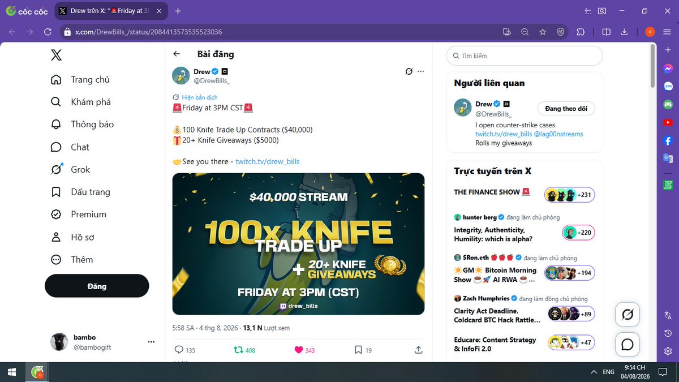This screenshot has width=679, height=382.
Task: Open the Clarity Act Deadline space
Action: pyautogui.click(x=497, y=315)
